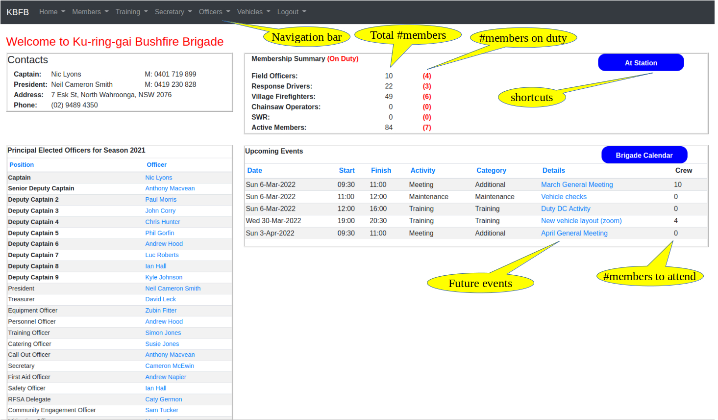Open Zubin Fitter Equipment Officer link

click(x=161, y=311)
